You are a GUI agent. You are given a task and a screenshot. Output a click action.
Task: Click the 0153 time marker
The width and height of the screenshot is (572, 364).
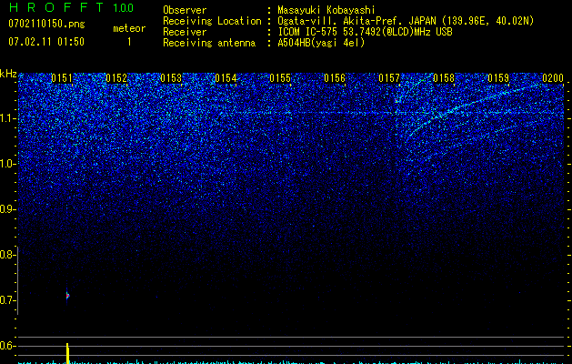pos(171,78)
